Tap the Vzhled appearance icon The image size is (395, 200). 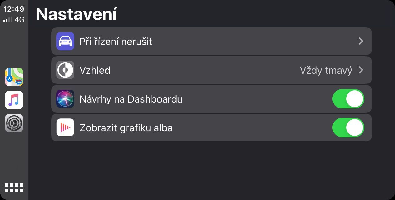point(65,70)
